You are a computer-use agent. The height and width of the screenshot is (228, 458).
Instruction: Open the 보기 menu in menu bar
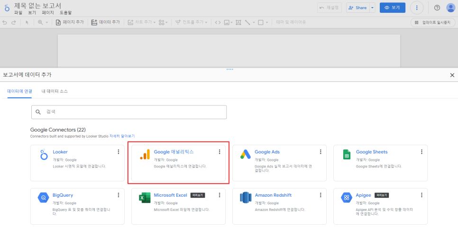[x=32, y=13]
